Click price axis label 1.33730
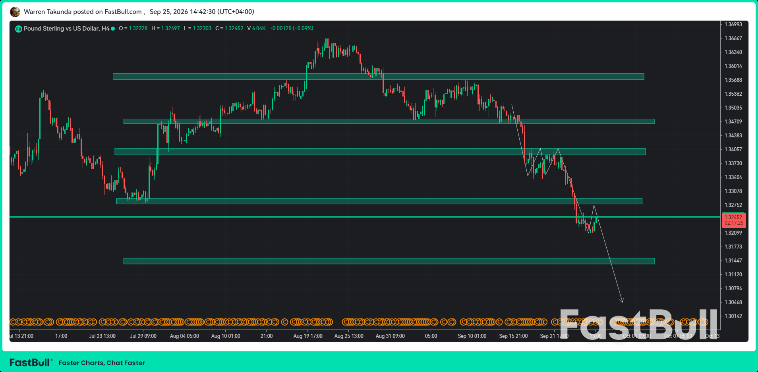 point(733,163)
